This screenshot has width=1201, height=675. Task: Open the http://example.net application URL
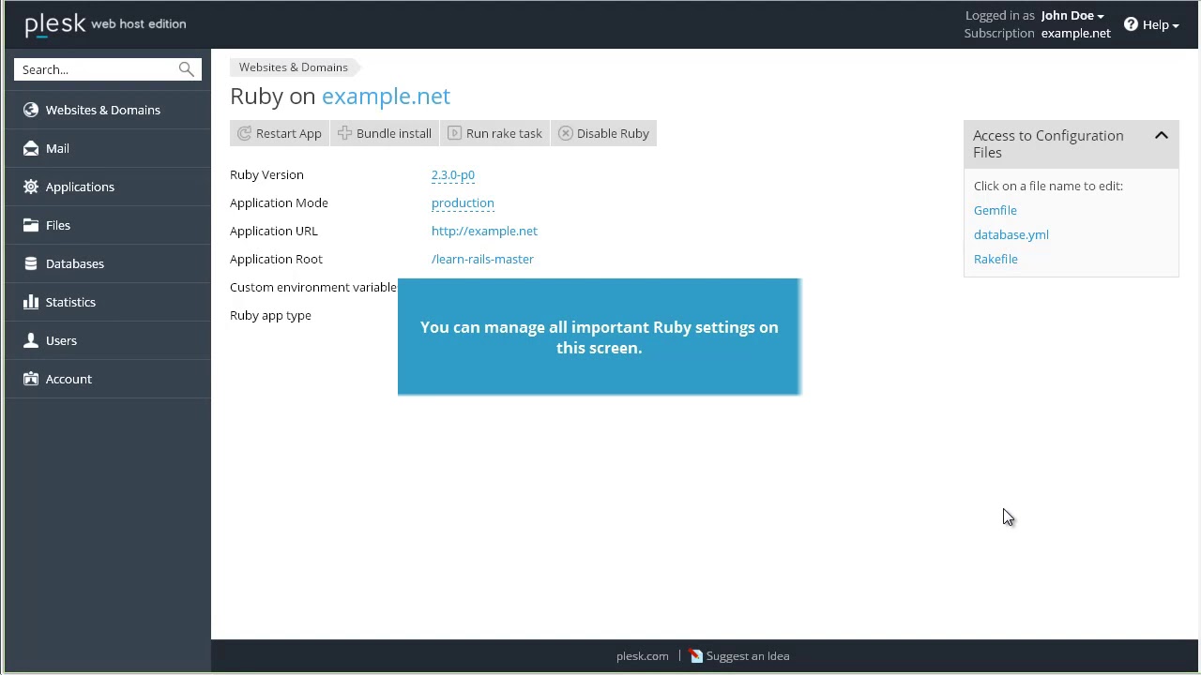point(484,231)
